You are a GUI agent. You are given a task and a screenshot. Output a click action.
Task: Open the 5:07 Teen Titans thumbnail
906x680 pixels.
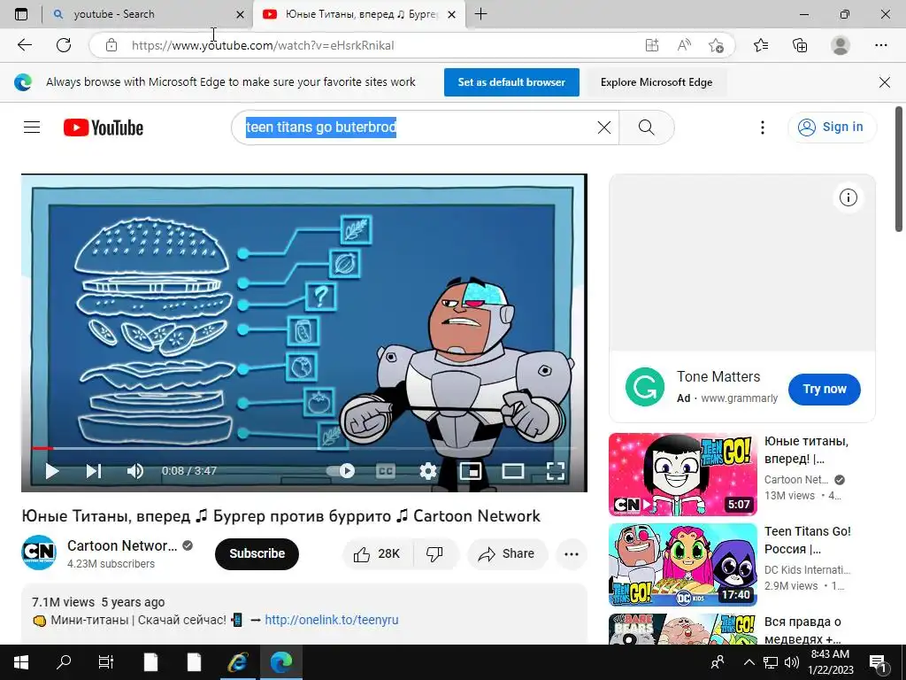point(682,475)
